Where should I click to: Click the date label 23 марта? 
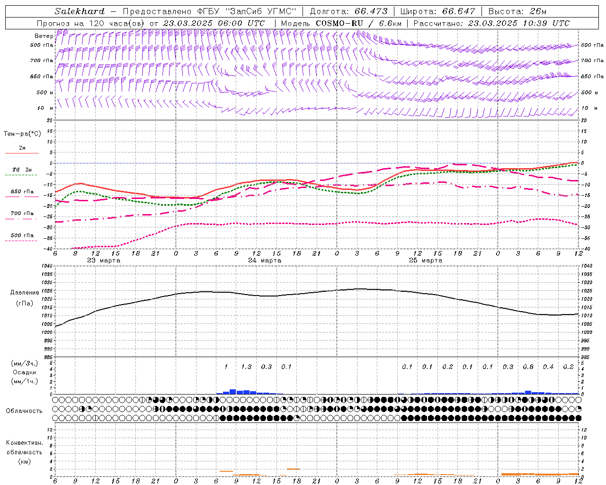coord(104,260)
